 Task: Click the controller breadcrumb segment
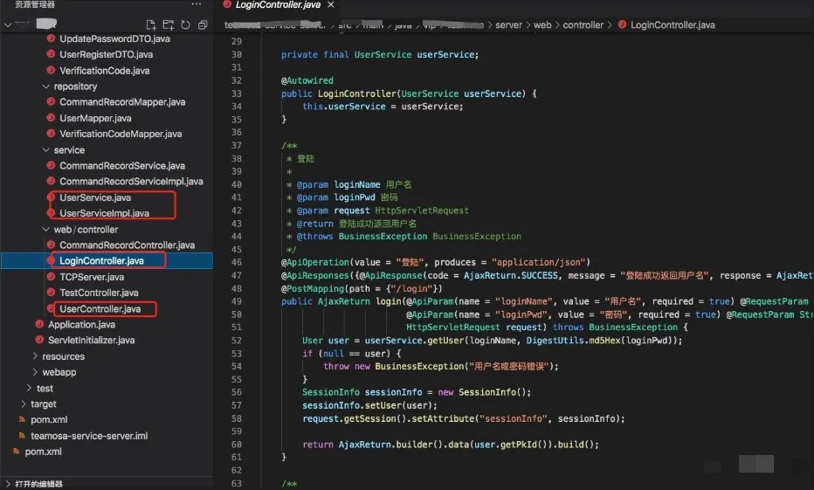(583, 24)
